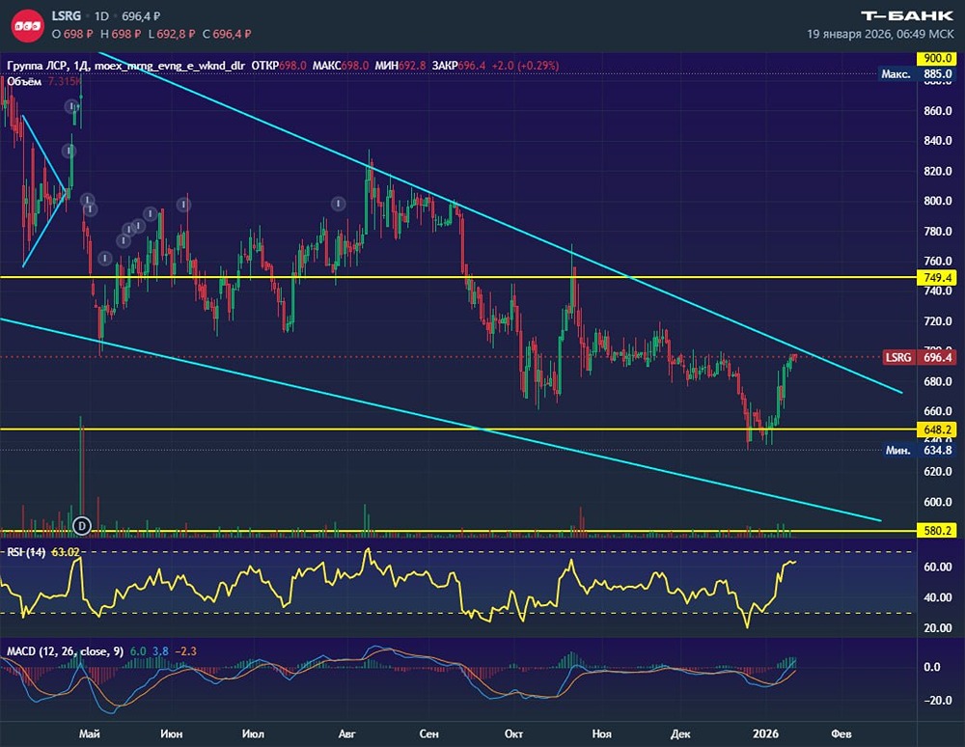Screen dimensions: 965x747
Task: Click the I event marker just before August
Action: 338,204
